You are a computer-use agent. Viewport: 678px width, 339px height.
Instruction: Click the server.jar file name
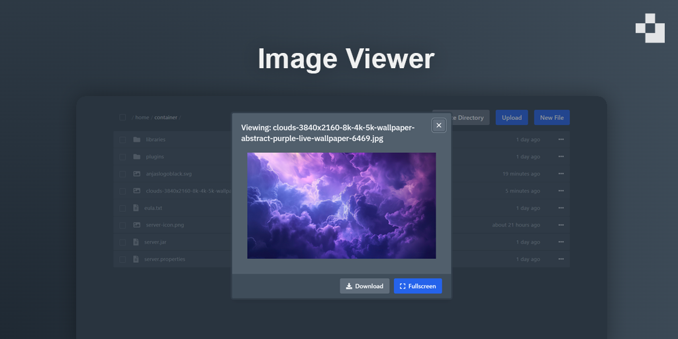[155, 242]
